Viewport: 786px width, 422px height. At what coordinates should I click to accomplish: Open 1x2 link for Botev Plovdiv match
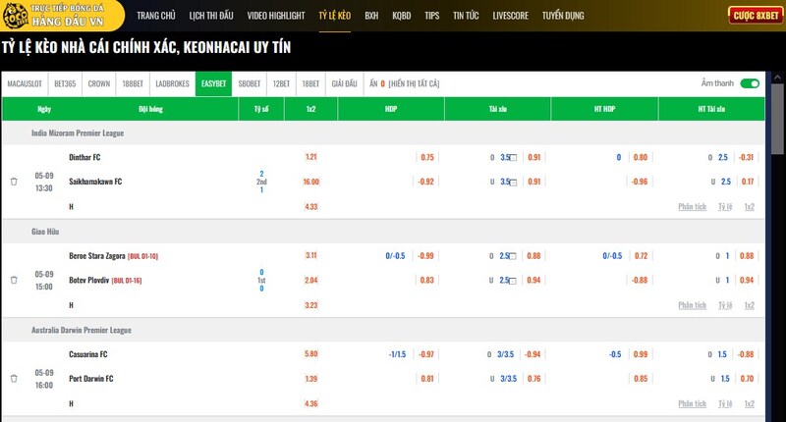pos(749,305)
